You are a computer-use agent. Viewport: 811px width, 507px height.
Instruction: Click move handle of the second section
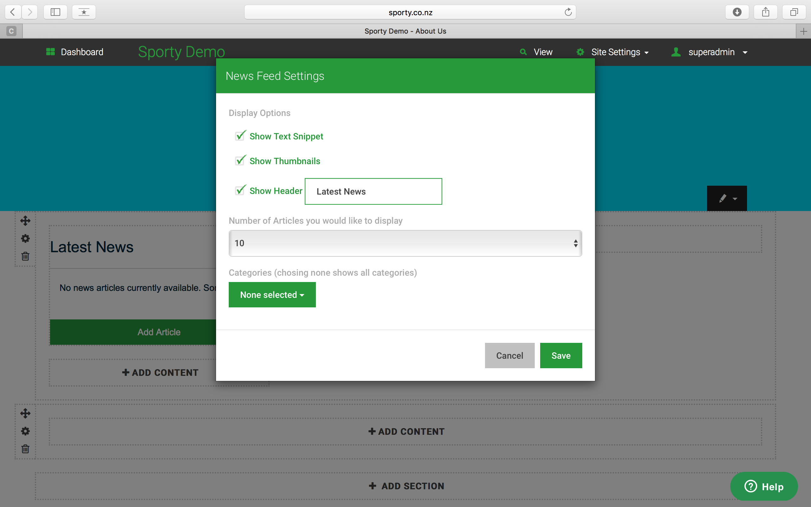pos(25,413)
